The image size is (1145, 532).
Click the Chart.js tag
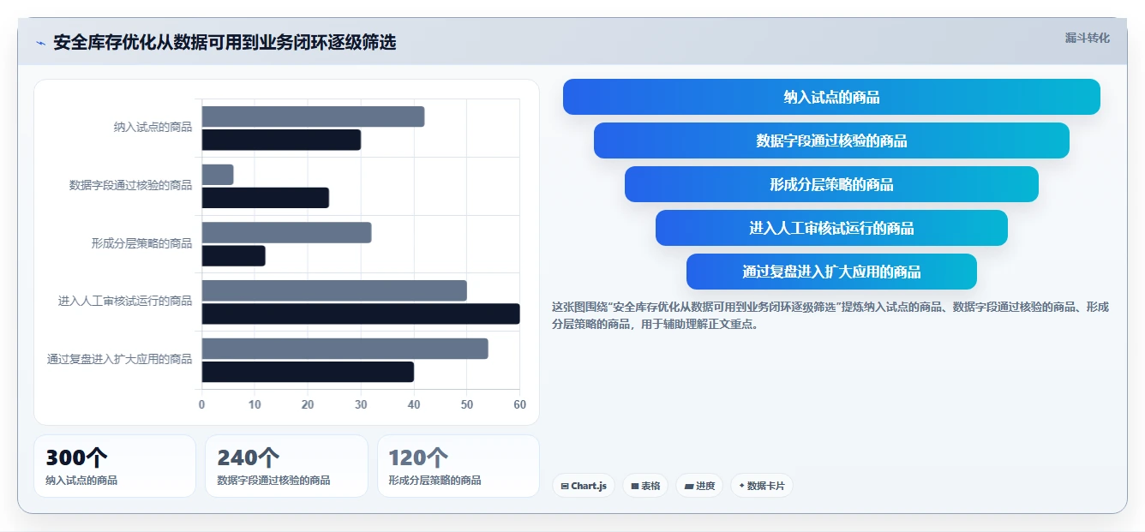tap(583, 486)
